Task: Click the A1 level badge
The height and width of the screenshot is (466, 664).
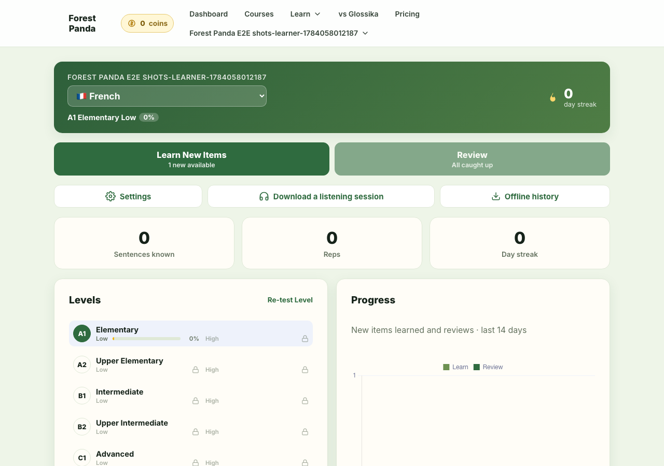Action: (82, 333)
